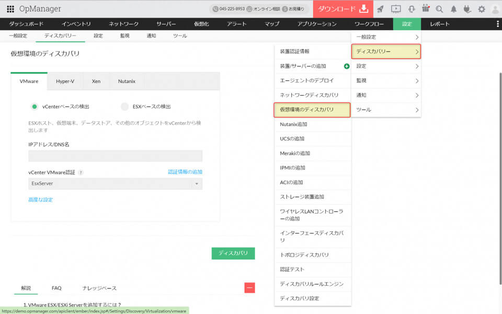The height and width of the screenshot is (314, 502).
Task: Click the headset support icon
Action: click(412, 9)
